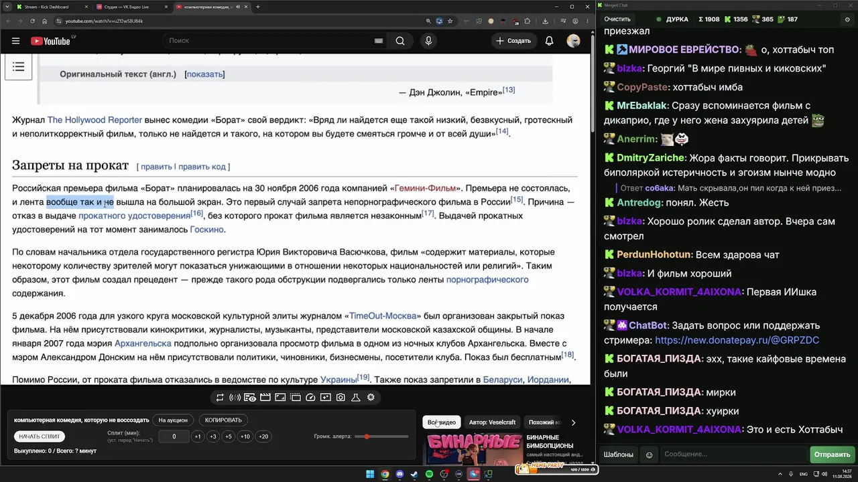The image size is (858, 482).
Task: Expand the original English text via 'показать'
Action: click(204, 74)
